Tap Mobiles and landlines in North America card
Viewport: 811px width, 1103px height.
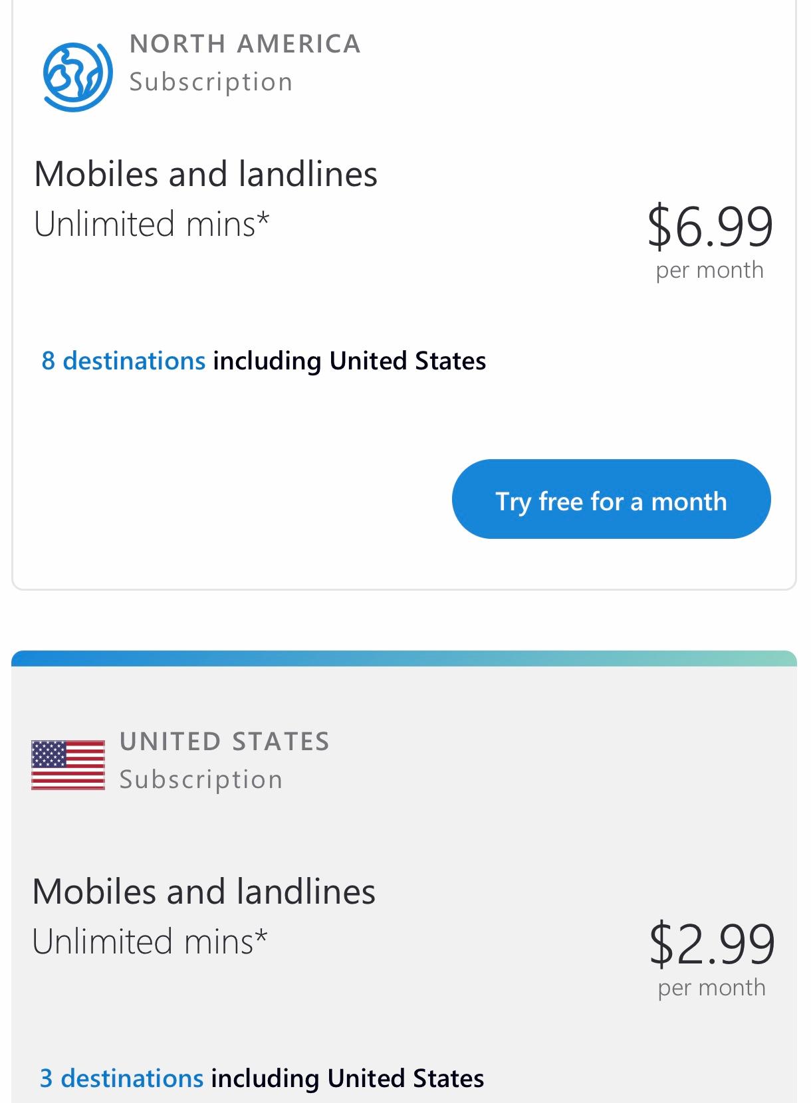205,174
